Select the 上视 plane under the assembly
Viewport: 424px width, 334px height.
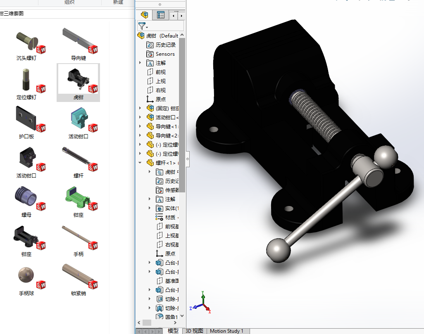point(160,81)
